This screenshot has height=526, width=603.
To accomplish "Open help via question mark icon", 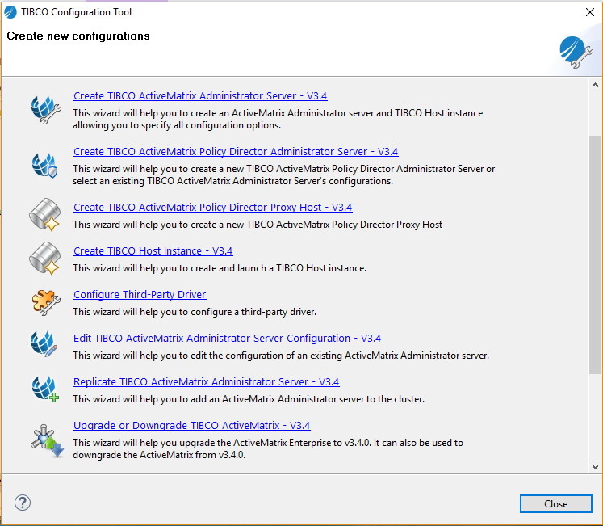I will tap(23, 503).
